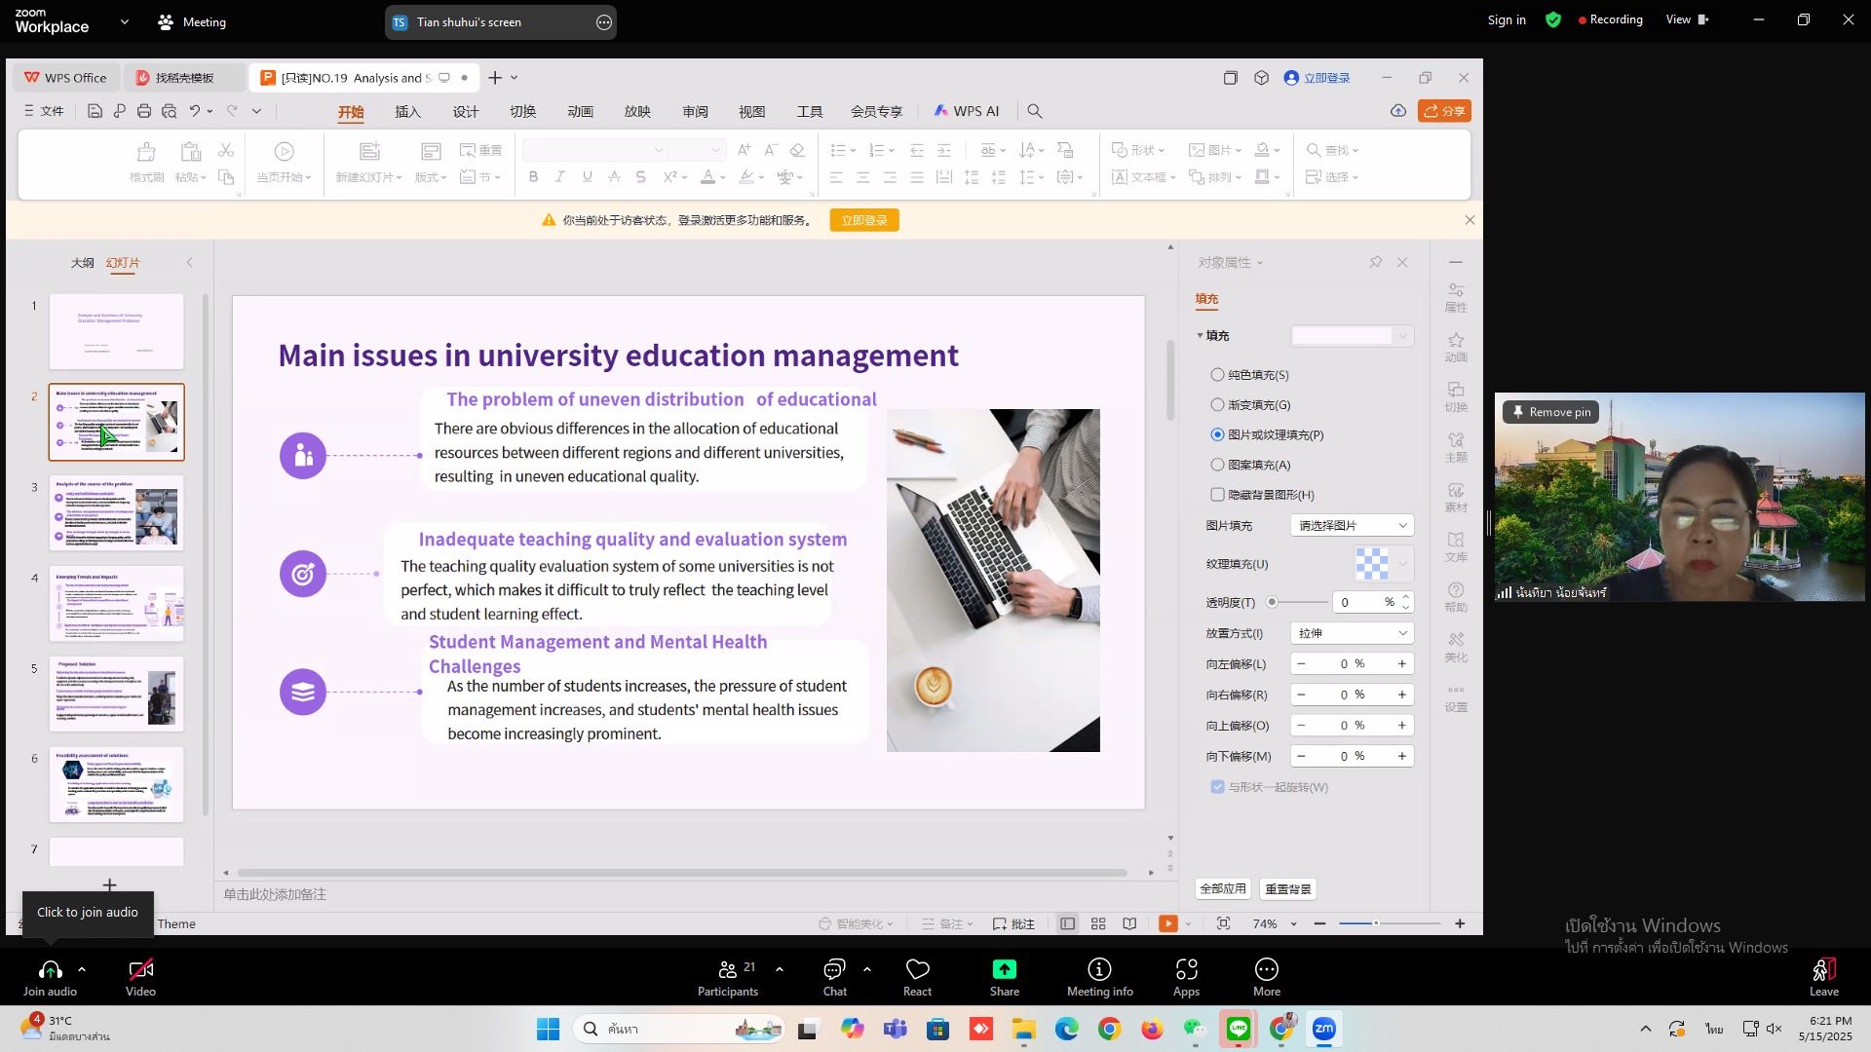Viewport: 1871px width, 1052px height.
Task: Click the Underline formatting icon
Action: 587,176
